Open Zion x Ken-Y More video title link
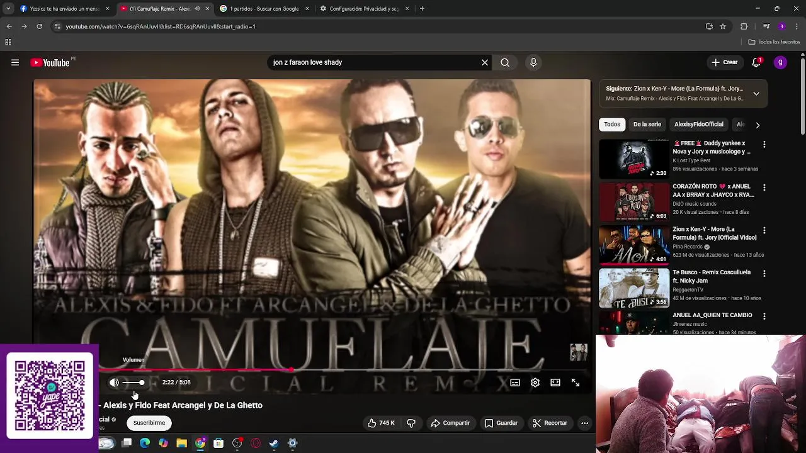The width and height of the screenshot is (806, 453). coord(715,233)
